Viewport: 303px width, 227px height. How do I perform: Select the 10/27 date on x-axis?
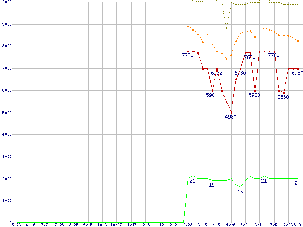coord(116,225)
